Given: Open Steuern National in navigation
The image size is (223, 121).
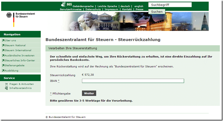Looking at the screenshot, I should click(15, 45).
